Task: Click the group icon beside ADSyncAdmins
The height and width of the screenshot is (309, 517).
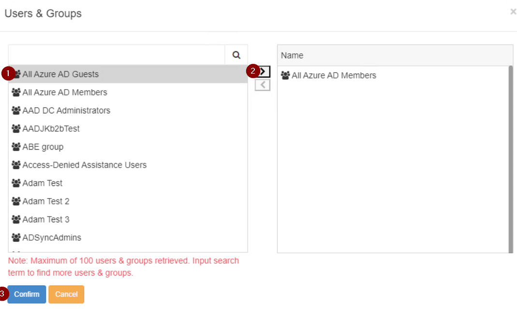Action: 16,237
